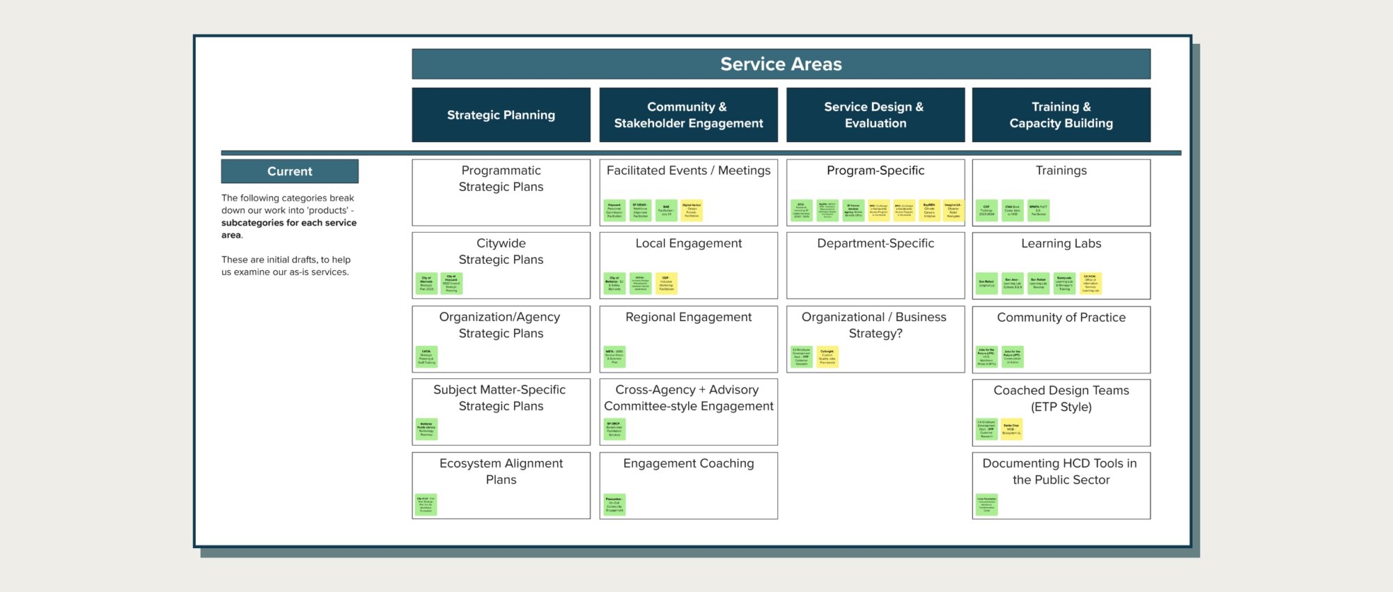Click the second Jobs for the Future sticky
1393x592 pixels.
click(1012, 357)
